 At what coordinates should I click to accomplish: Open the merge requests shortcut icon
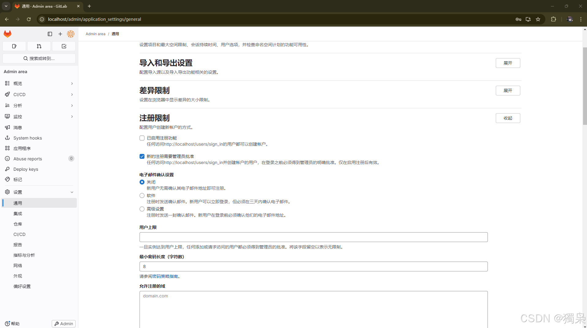pyautogui.click(x=39, y=46)
